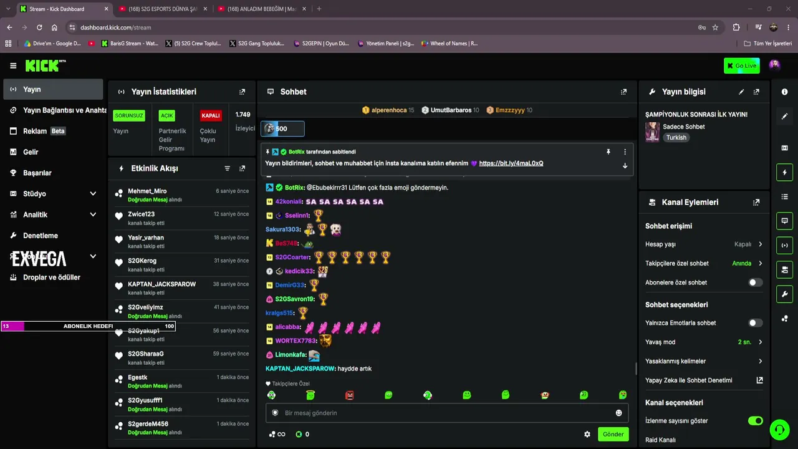The image size is (798, 449).
Task: Open chat settings gear icon
Action: pos(587,434)
